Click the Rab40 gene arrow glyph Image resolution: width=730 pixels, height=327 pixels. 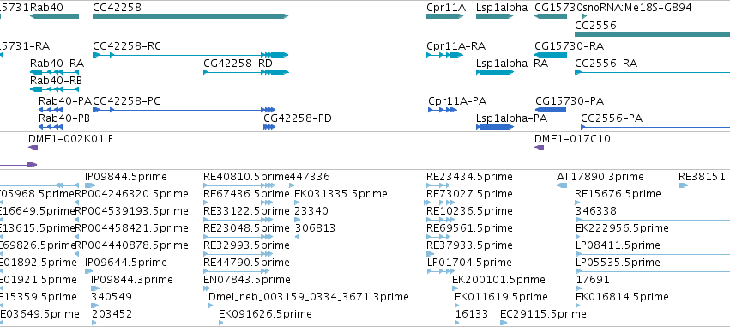[x=54, y=16]
